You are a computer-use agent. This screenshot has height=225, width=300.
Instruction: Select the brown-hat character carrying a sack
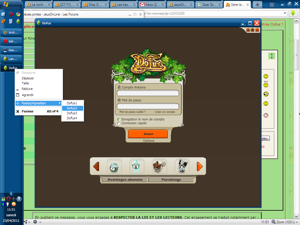[x=159, y=166]
